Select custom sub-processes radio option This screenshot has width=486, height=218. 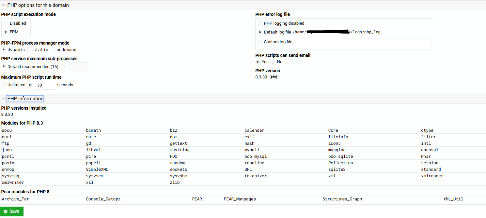(x=63, y=67)
